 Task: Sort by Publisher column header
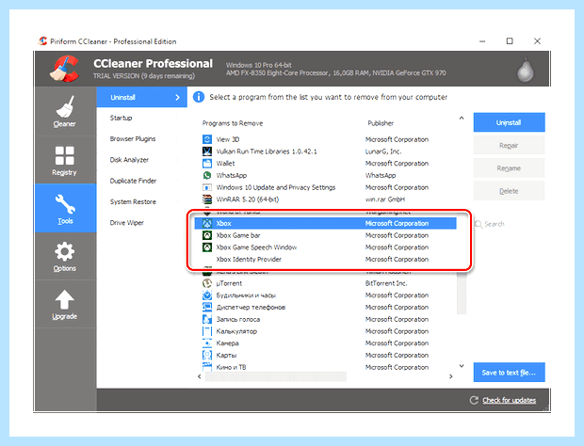click(381, 123)
